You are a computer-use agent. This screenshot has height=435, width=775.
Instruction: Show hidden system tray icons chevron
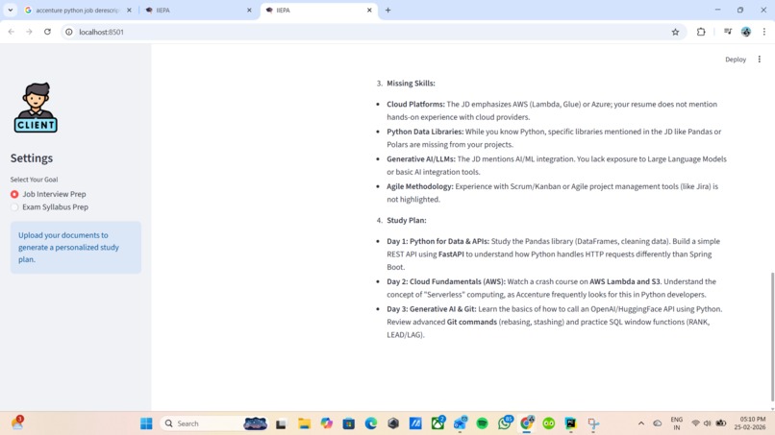pyautogui.click(x=641, y=423)
